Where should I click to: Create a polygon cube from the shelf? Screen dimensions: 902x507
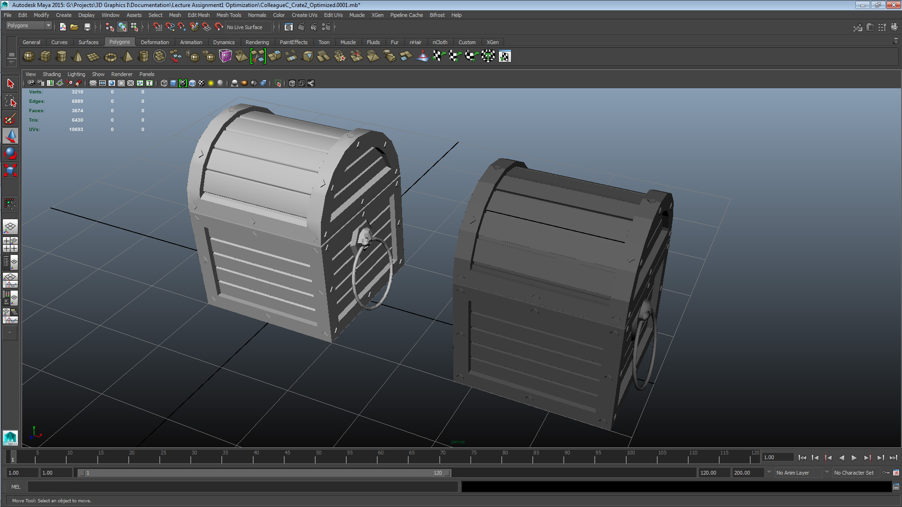coord(45,57)
